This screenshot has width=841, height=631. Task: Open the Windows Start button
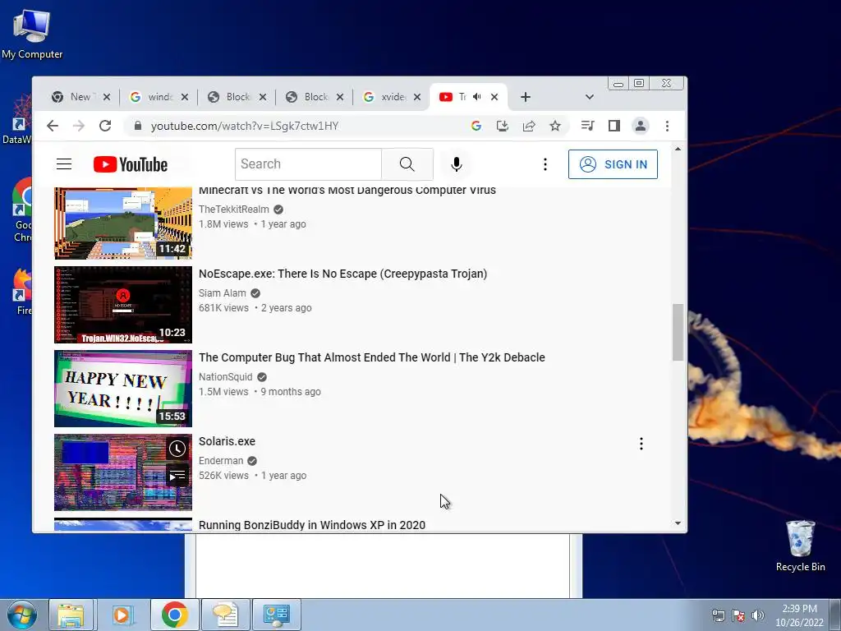pos(21,615)
